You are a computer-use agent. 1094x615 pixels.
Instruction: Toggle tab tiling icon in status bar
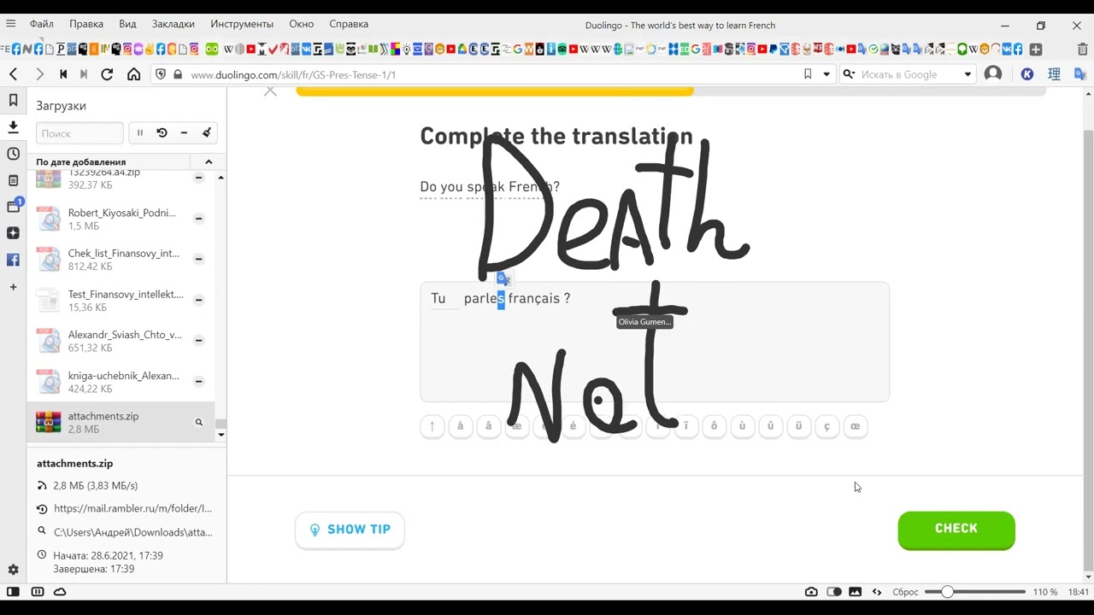[37, 592]
